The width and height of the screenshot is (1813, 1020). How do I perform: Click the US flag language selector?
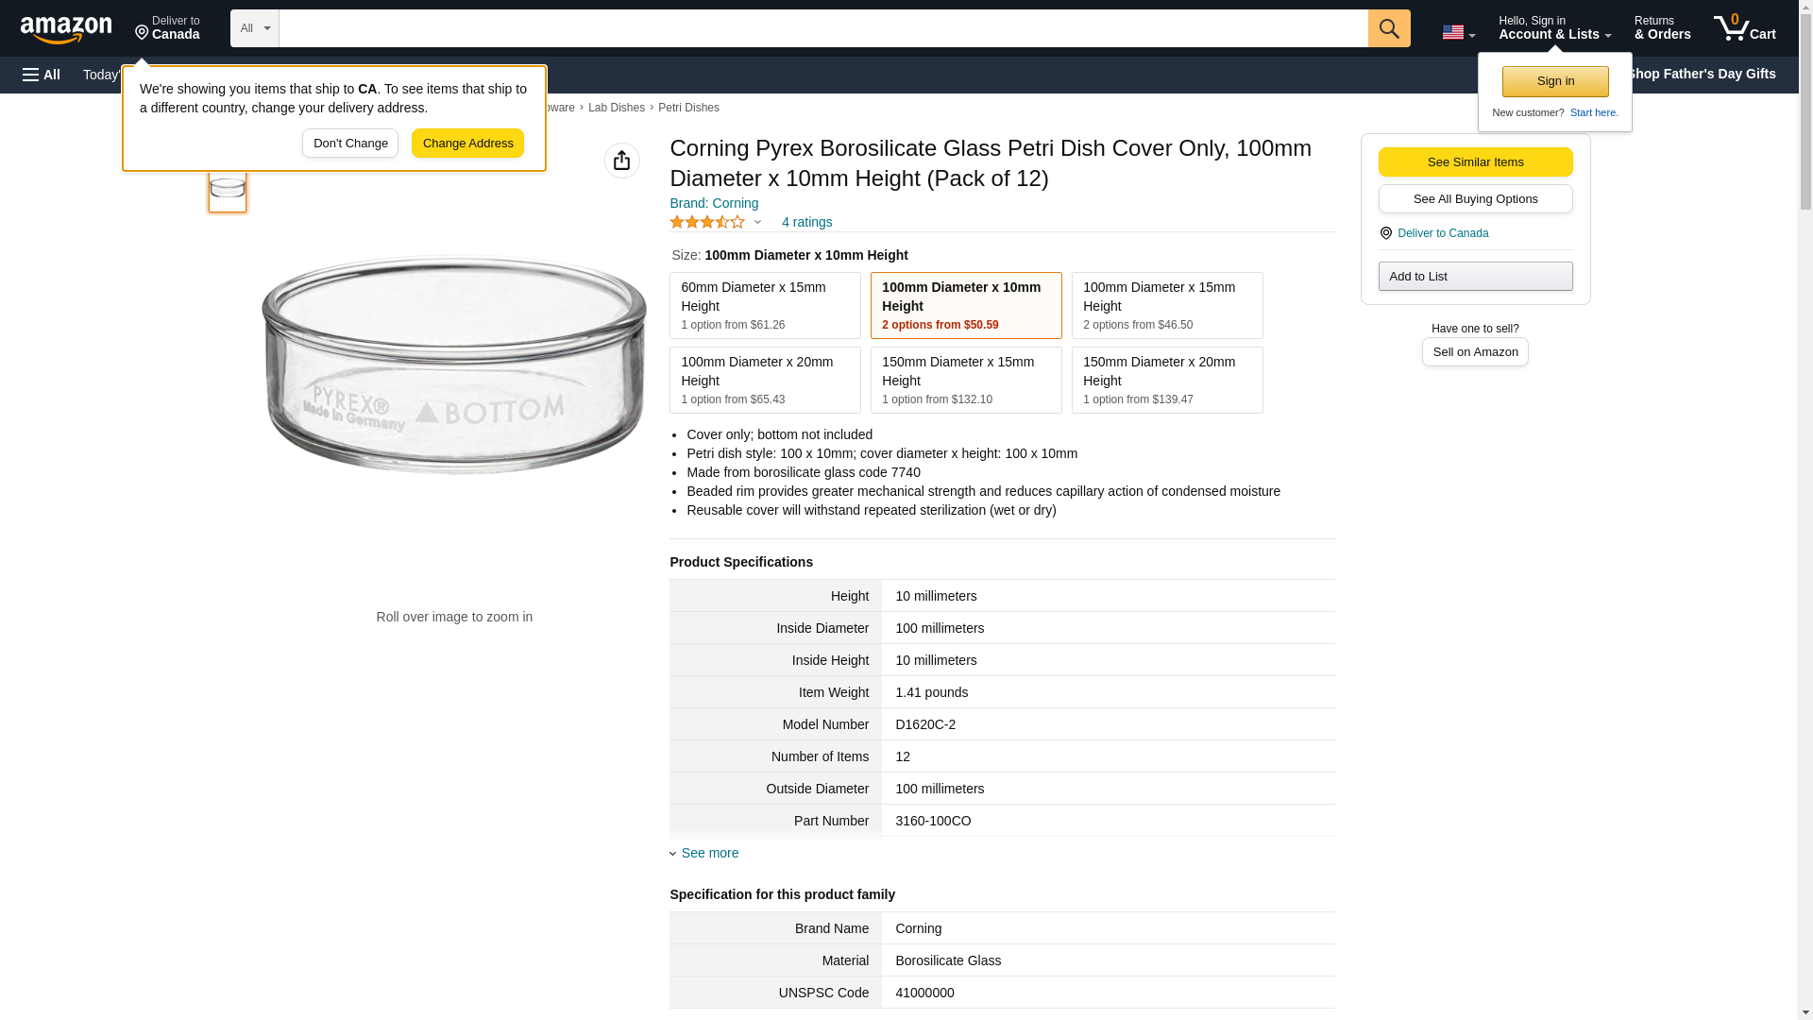tap(1457, 32)
